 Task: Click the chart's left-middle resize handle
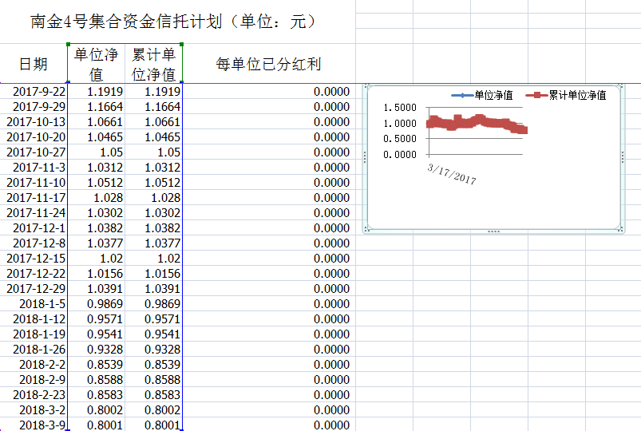366,157
